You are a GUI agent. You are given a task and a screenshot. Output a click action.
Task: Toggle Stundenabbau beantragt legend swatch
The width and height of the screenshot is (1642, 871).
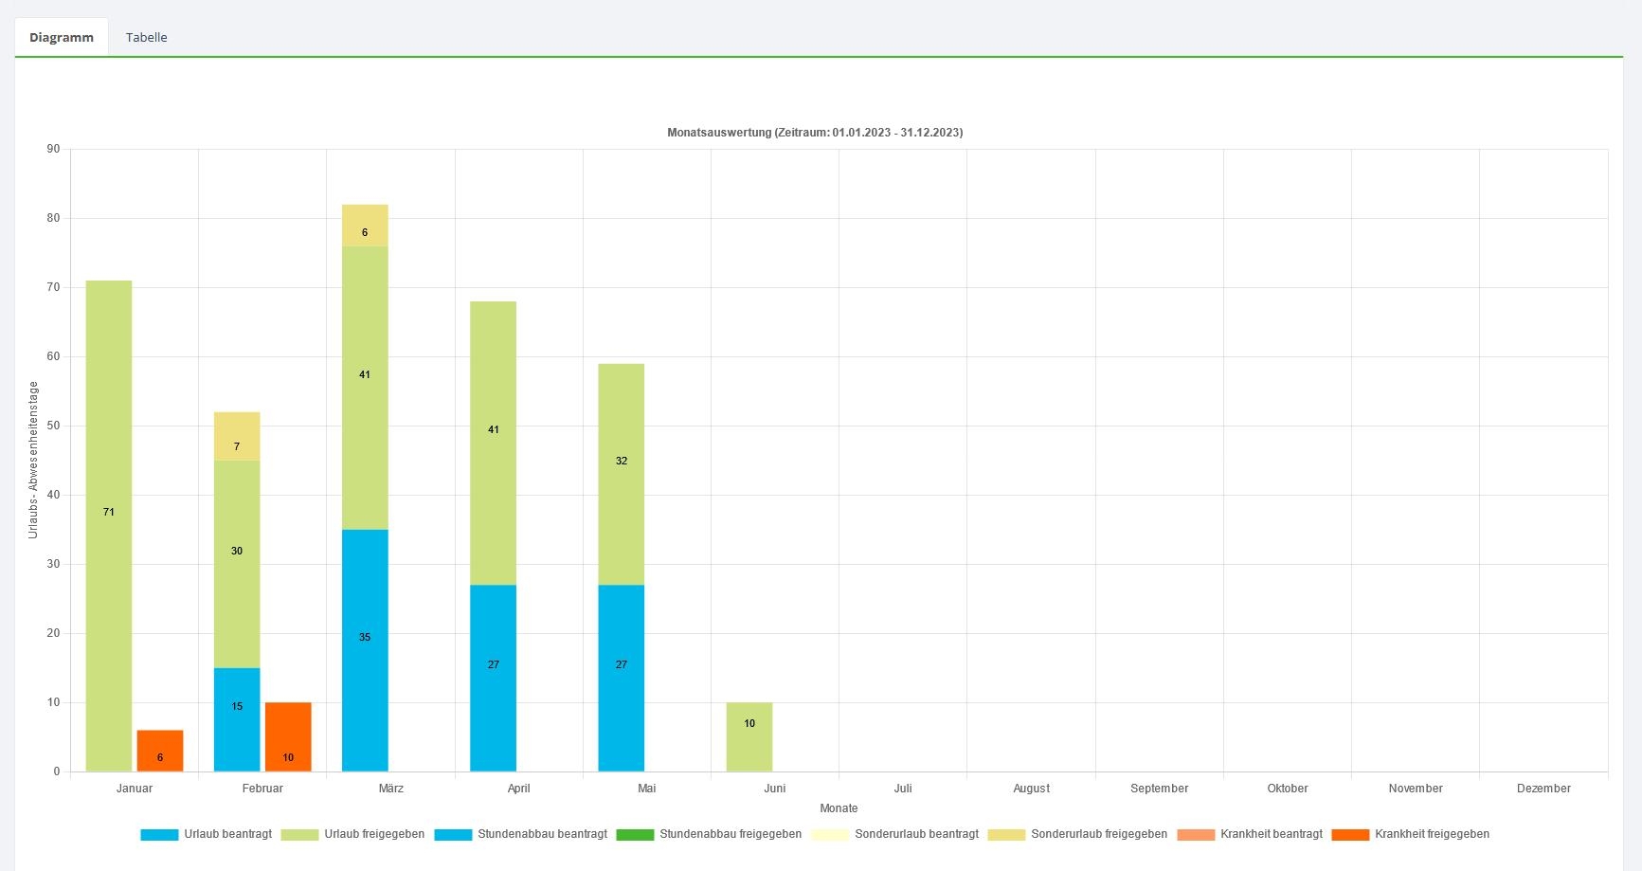[x=453, y=835]
